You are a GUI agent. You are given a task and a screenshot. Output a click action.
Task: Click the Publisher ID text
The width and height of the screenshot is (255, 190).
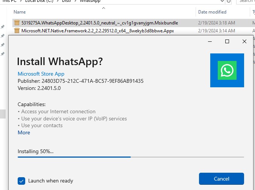(80, 81)
